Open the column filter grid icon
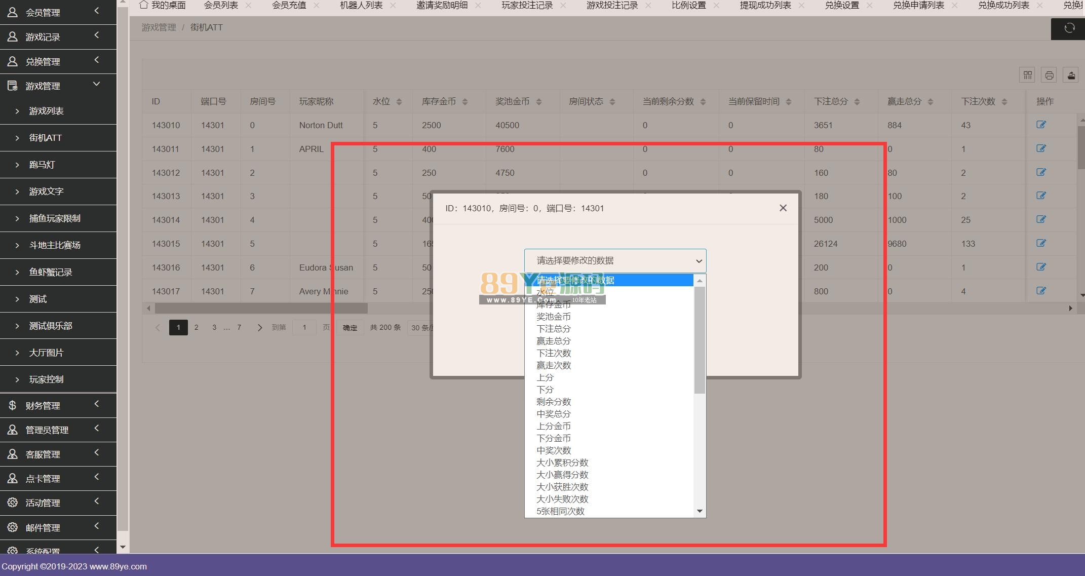The height and width of the screenshot is (576, 1085). 1027,75
